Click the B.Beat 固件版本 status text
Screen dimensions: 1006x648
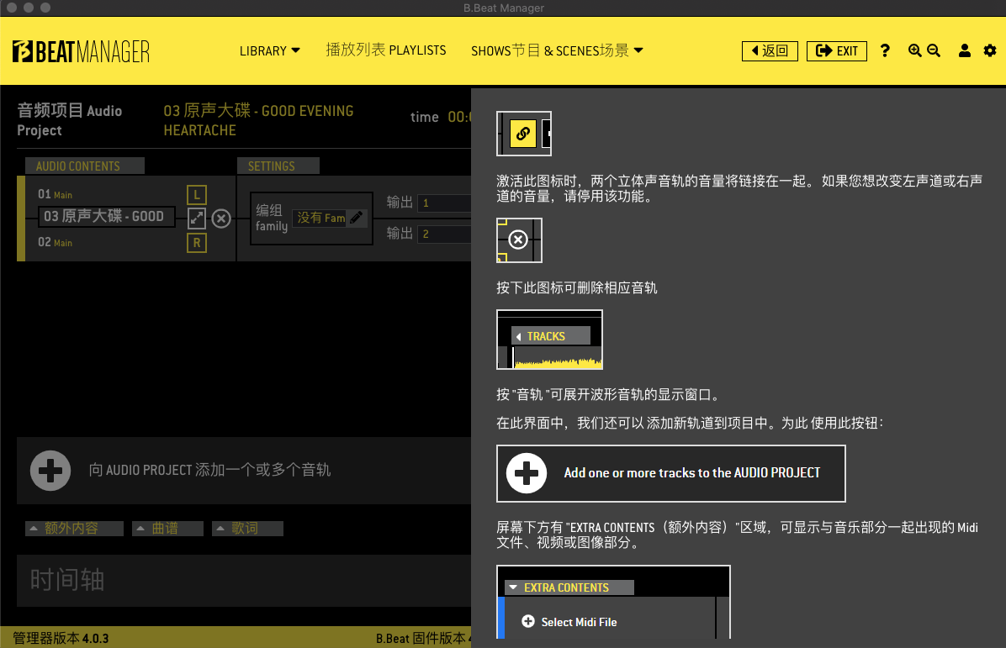(423, 639)
